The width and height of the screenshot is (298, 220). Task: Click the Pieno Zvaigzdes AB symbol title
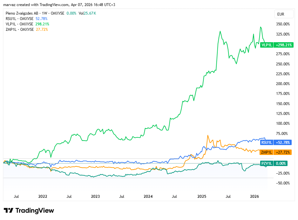tap(22, 13)
